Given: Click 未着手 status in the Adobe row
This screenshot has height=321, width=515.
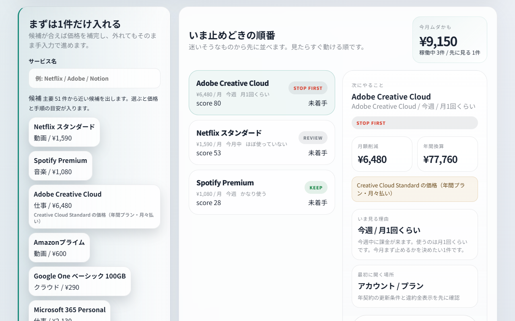Looking at the screenshot, I should coord(318,103).
